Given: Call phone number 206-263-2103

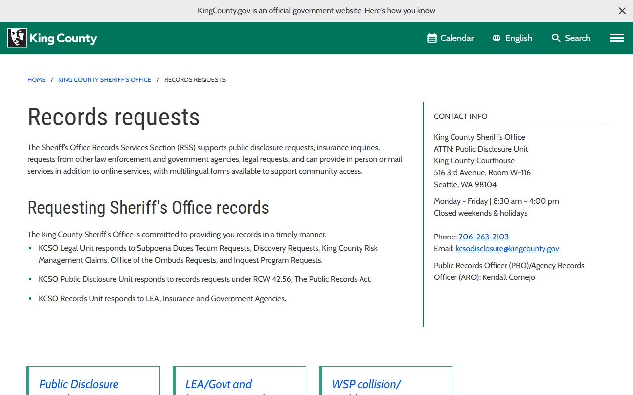Looking at the screenshot, I should (x=484, y=237).
